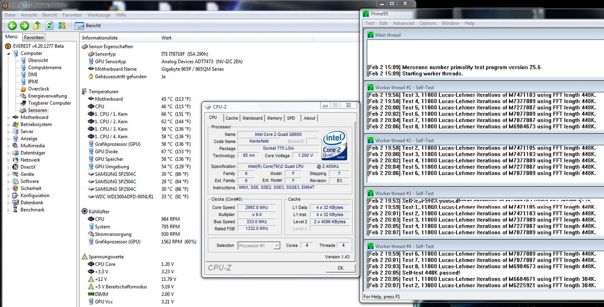Viewport: 604px width, 307px height.
Task: Click the IPMI tree icon
Action: pyautogui.click(x=23, y=81)
